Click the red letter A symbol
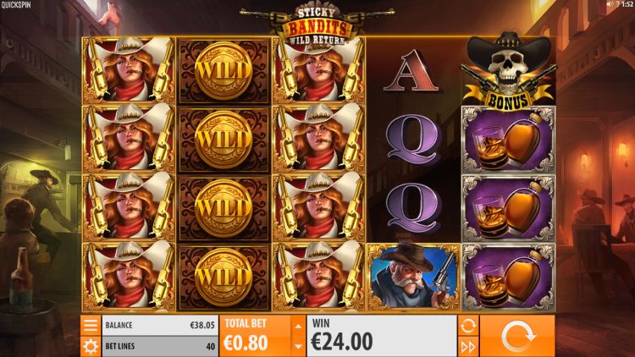This screenshot has height=357, width=635. (411, 70)
